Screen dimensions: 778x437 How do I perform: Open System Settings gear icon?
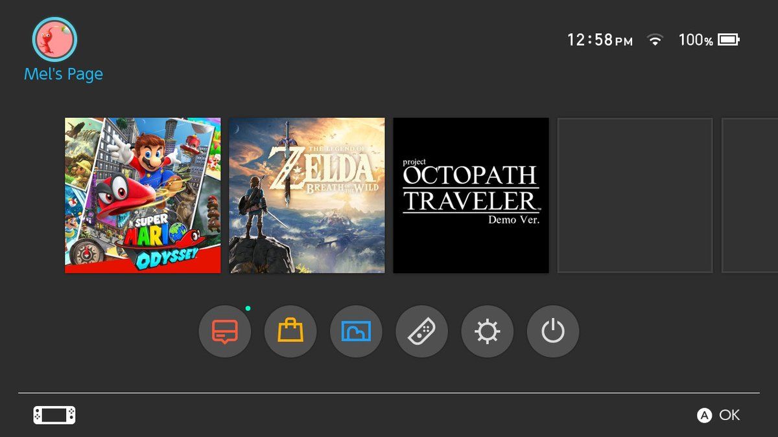point(487,332)
